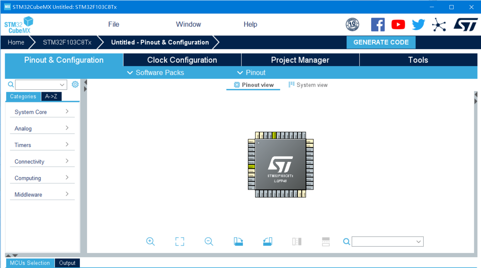Click the best-fit zoom icon below the chip

click(180, 241)
